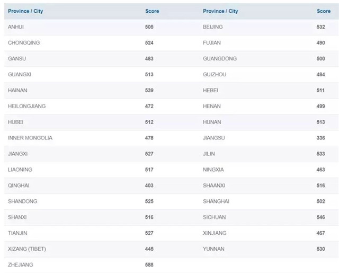Select the SHANGHAI entry

216,201
